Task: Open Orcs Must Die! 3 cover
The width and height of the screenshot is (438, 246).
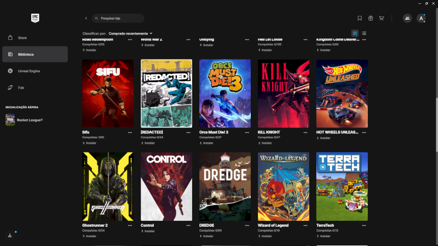Action: click(225, 93)
